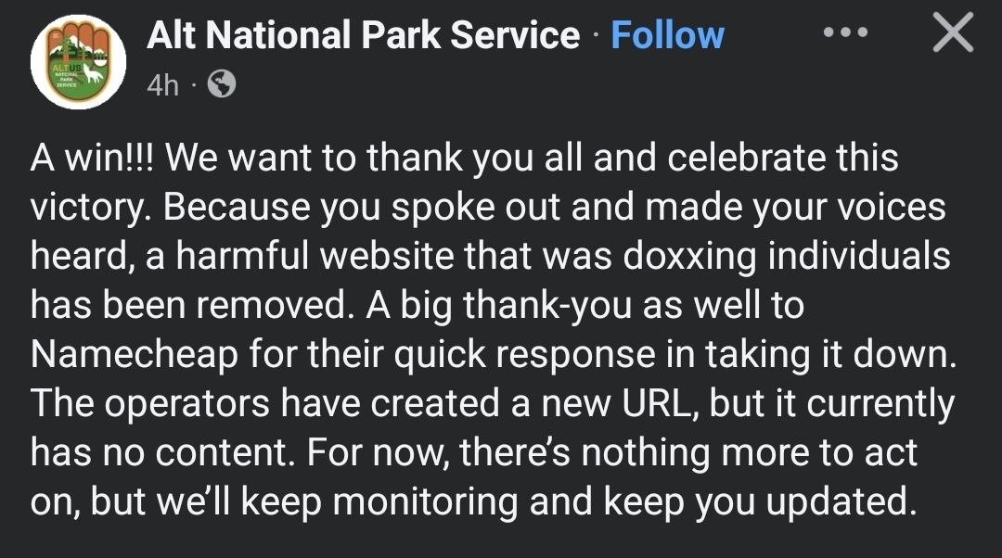Open the Alt National Park Service profile picture
This screenshot has height=558, width=1002.
click(78, 62)
